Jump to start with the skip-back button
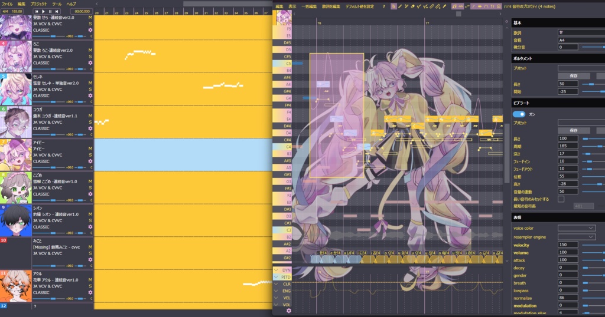Screen dimensions: 605x317 [37, 12]
